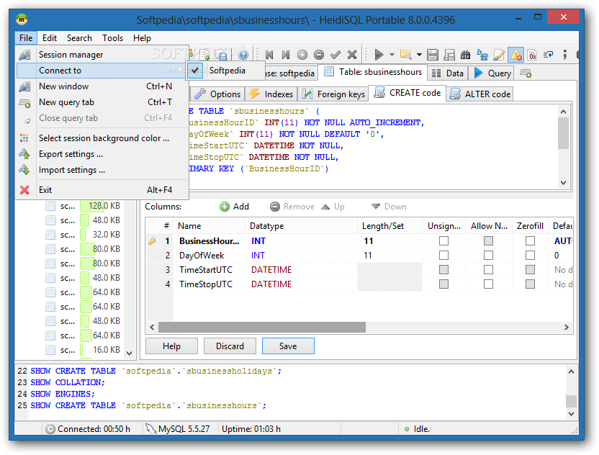Toggle Allow NULL checkbox for TimeStopUTC row

point(488,284)
